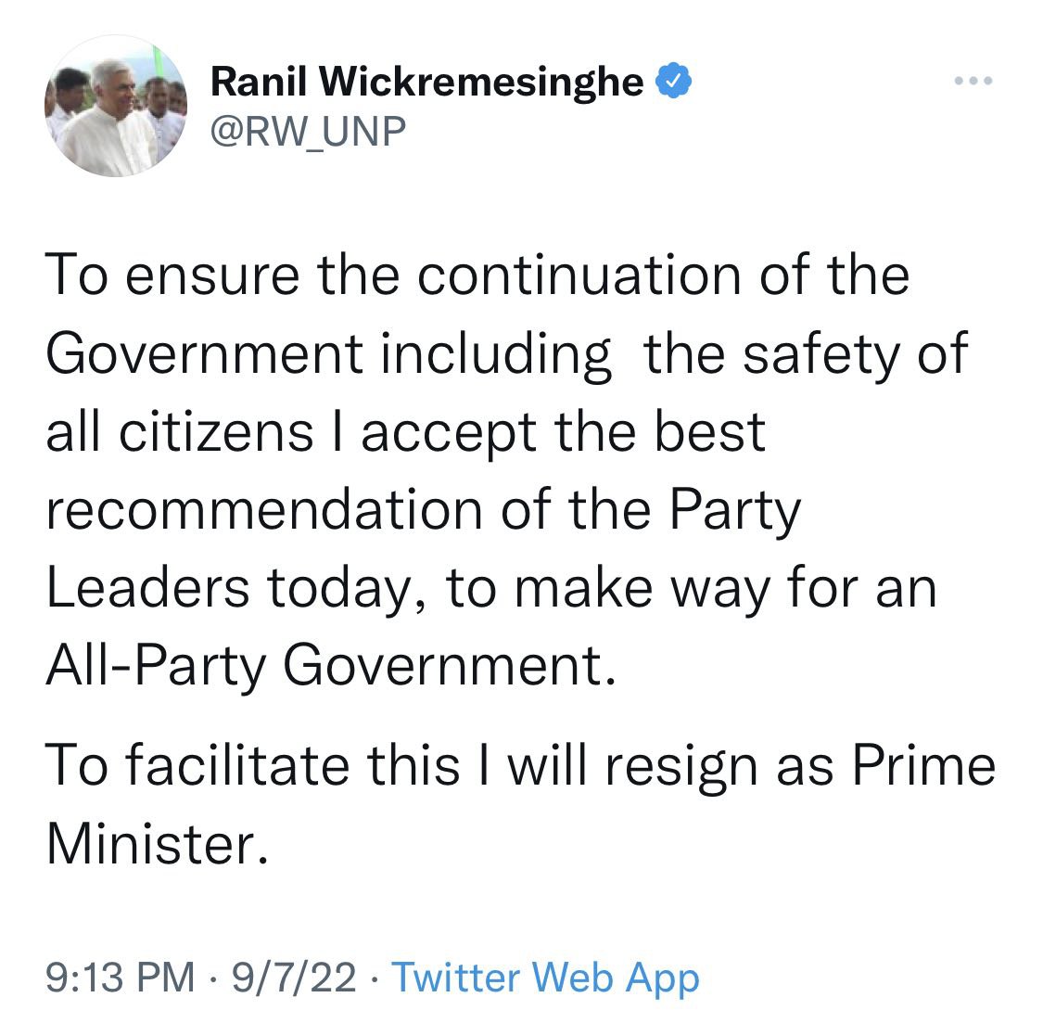Open Ranil Wickremesinghe's round profile picture
Screen dimensions: 1043x1023
(x=116, y=106)
